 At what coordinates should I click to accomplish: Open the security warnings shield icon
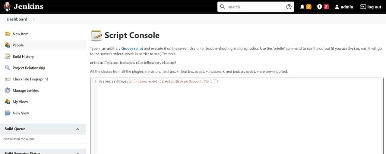pos(320,7)
